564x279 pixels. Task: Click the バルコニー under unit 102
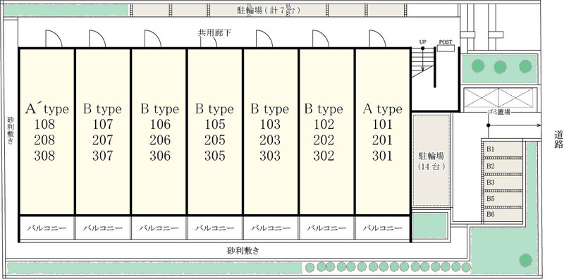point(326,228)
